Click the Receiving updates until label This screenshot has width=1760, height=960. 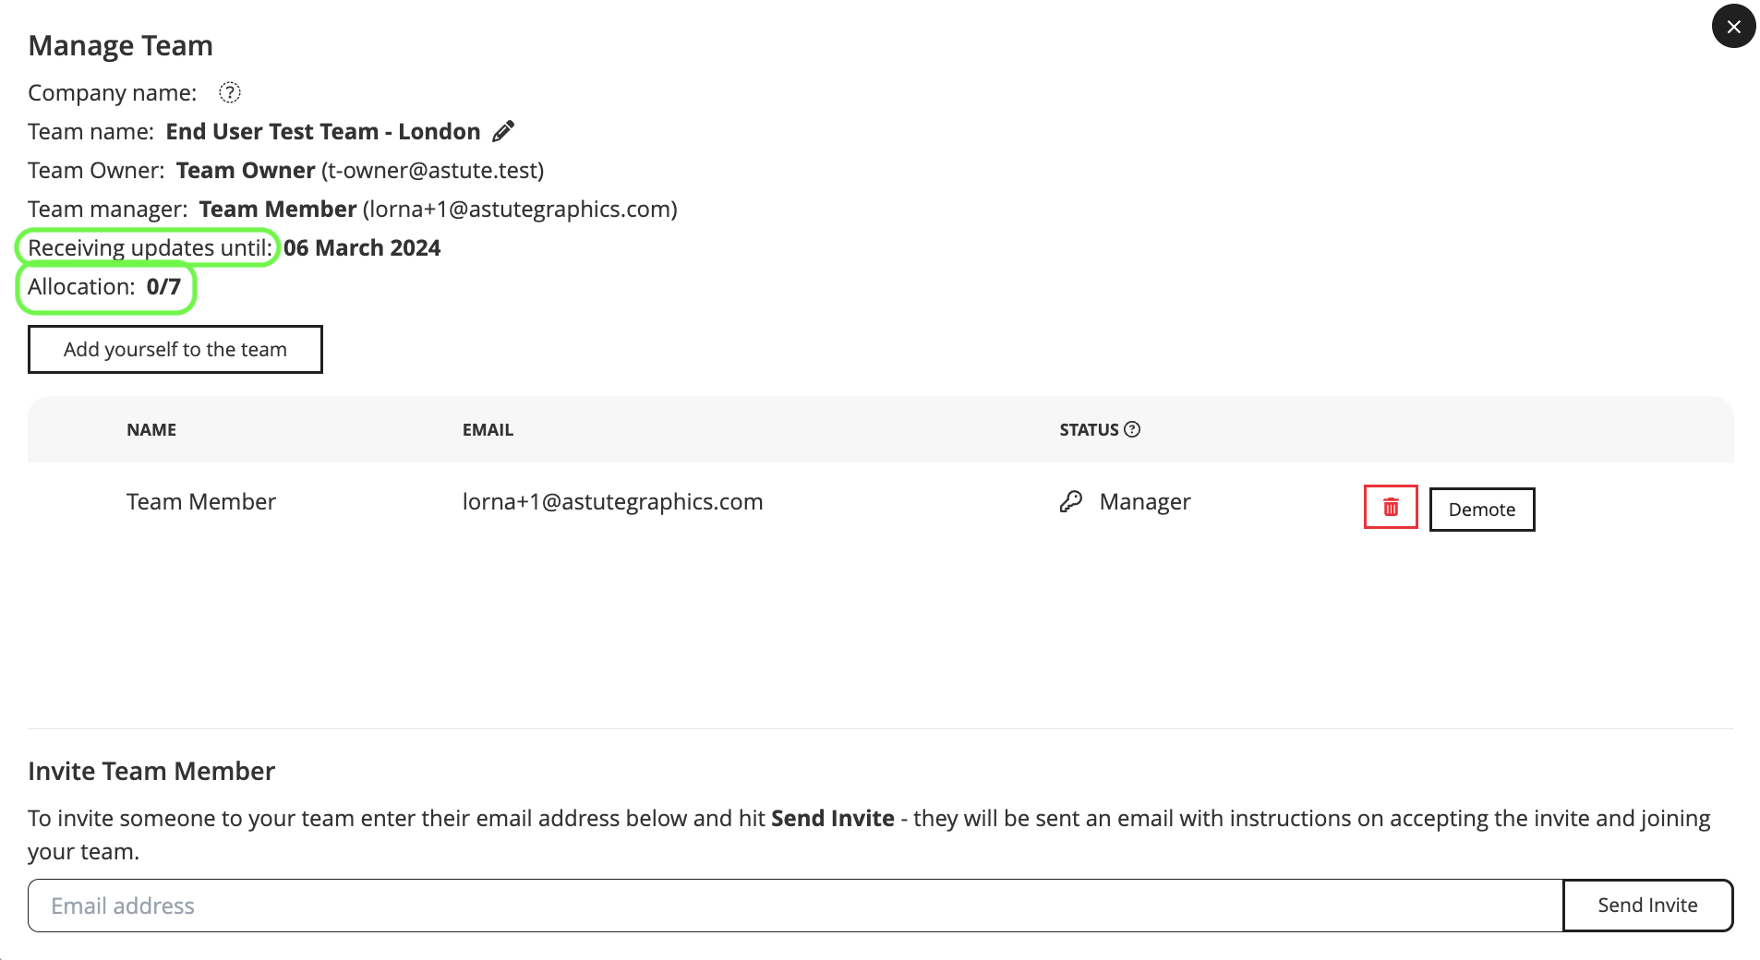[x=150, y=248]
